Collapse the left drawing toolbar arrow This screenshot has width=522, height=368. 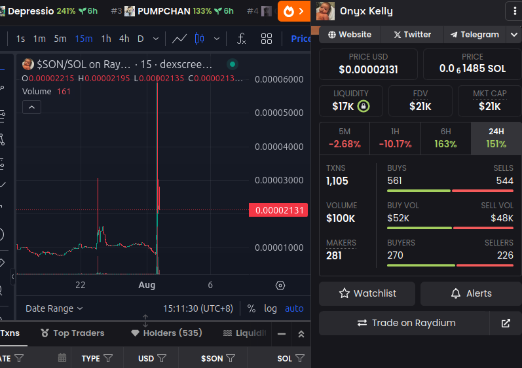coord(12,277)
